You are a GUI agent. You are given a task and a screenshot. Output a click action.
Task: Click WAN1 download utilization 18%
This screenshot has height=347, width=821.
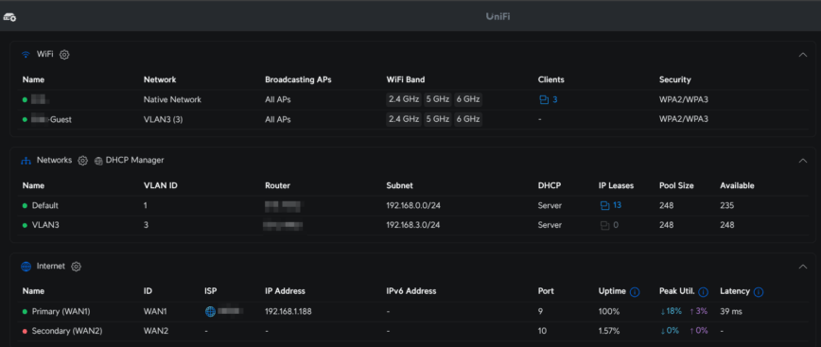[x=671, y=311]
